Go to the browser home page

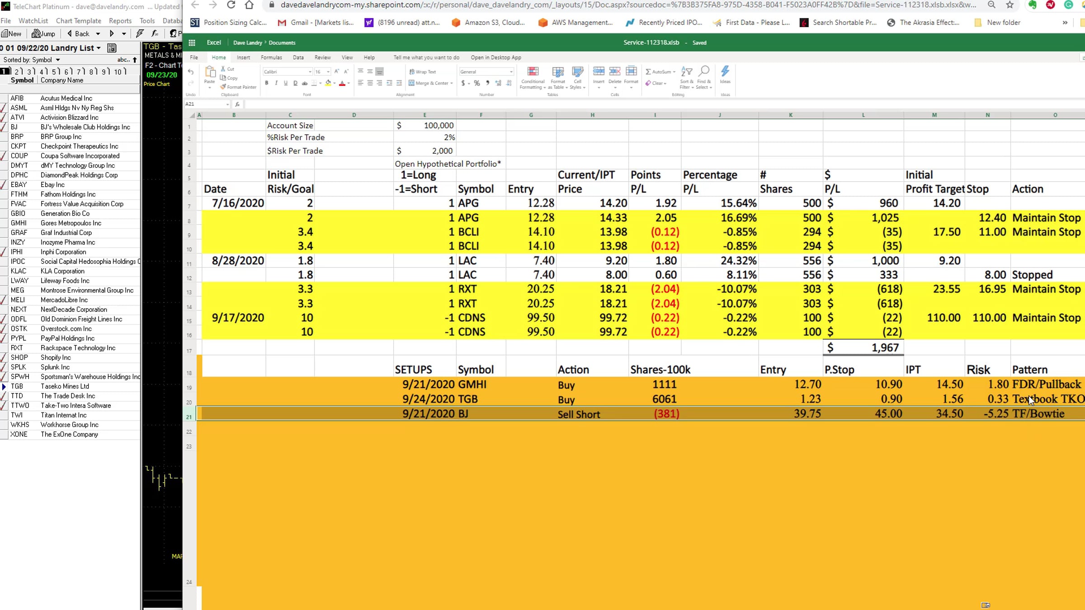click(249, 5)
